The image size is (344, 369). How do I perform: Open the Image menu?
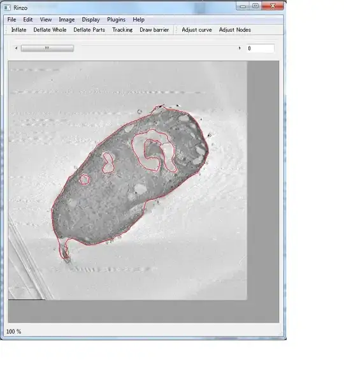pos(67,20)
